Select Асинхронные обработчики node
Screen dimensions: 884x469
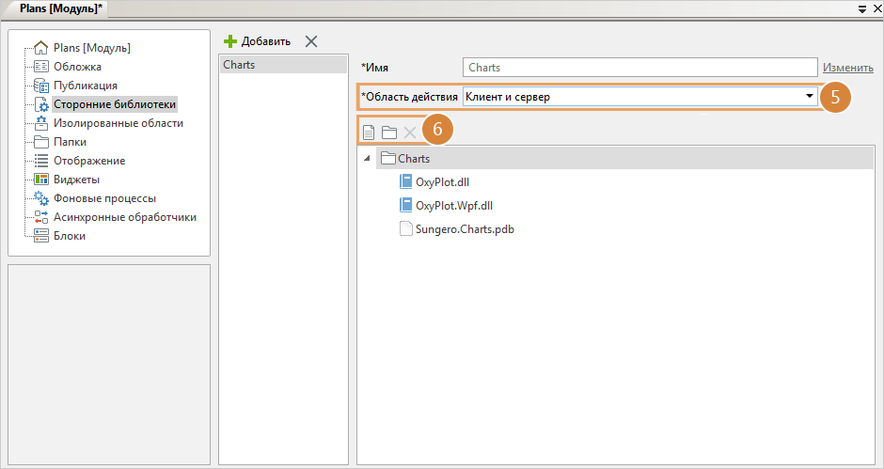point(124,217)
